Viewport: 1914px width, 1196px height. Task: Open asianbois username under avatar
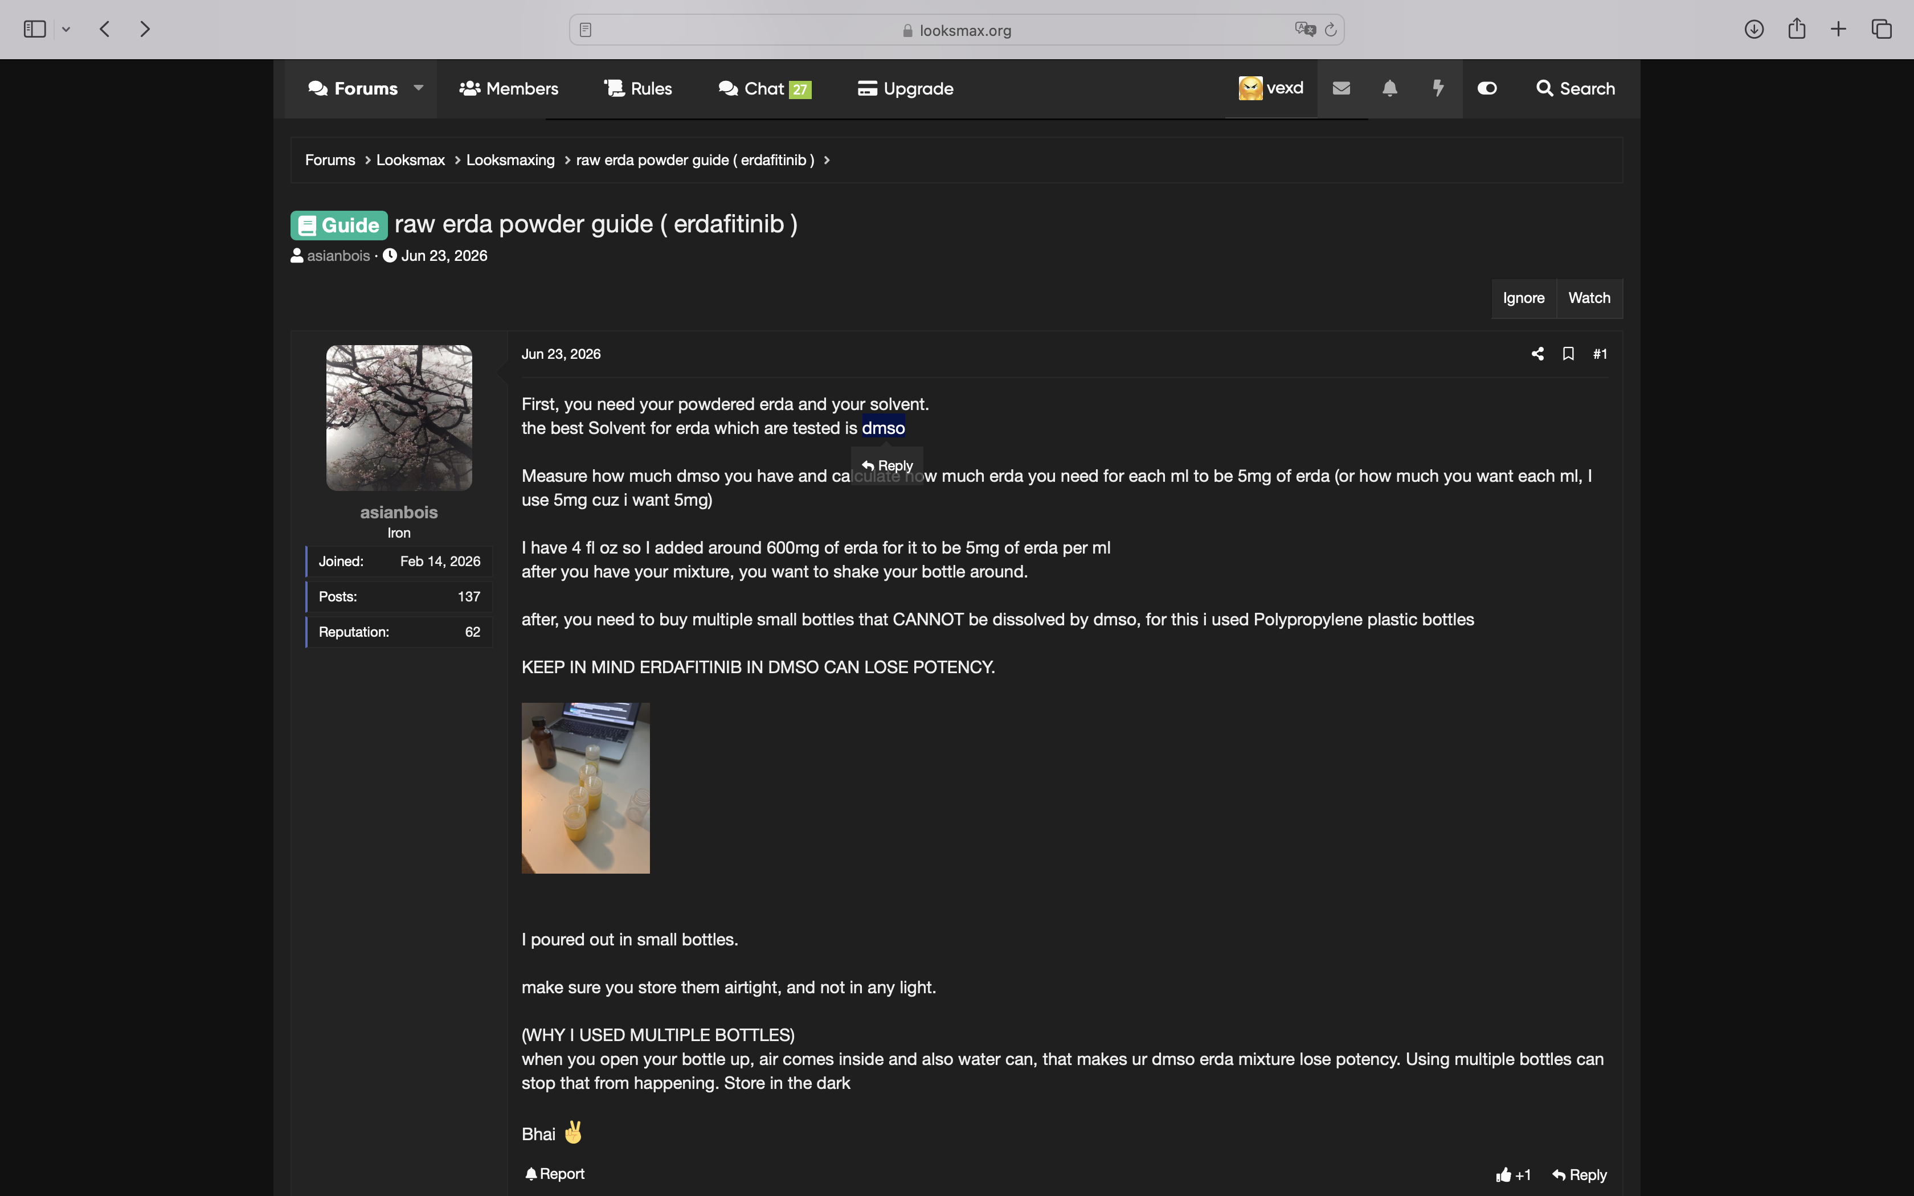(x=399, y=513)
